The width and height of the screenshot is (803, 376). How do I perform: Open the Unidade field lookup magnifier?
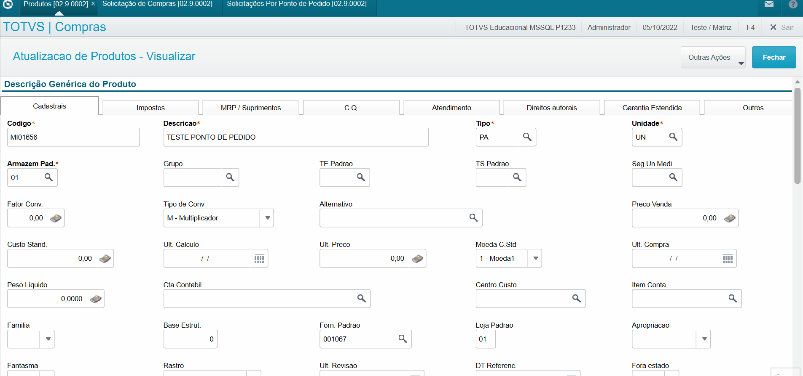(673, 137)
